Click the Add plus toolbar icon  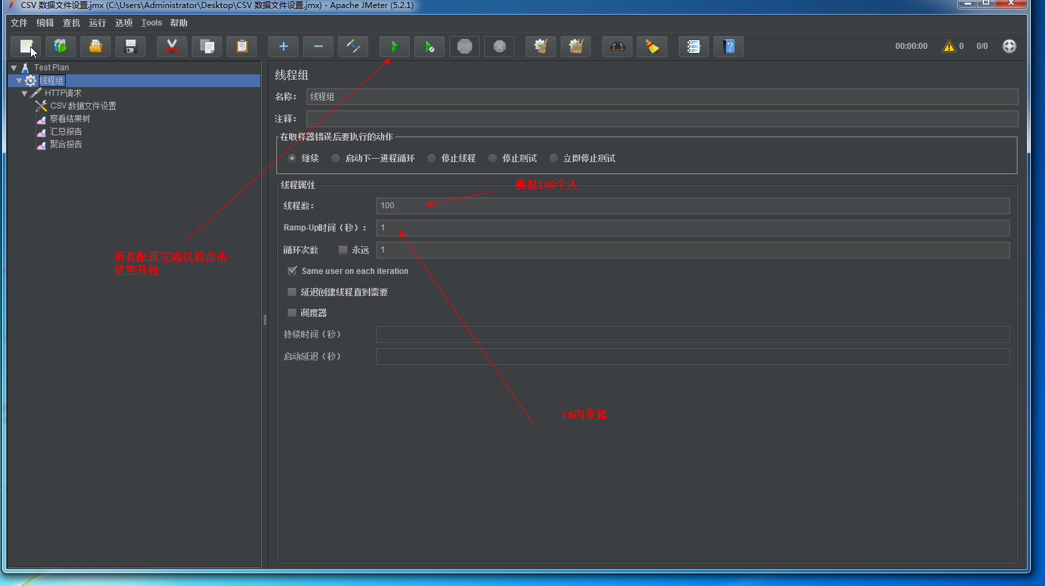click(x=283, y=46)
